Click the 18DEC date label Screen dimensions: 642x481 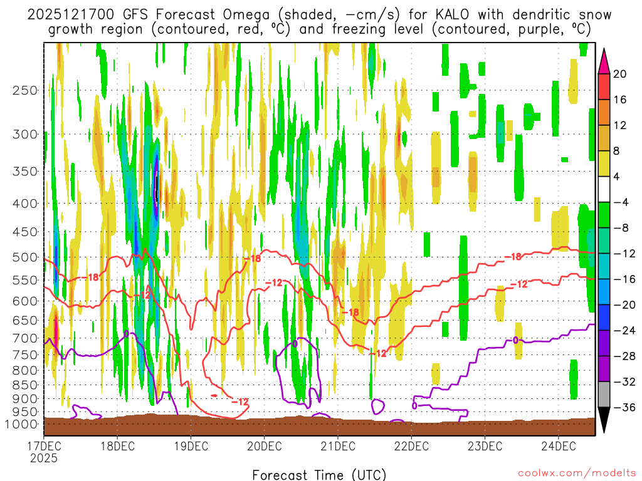pyautogui.click(x=117, y=446)
